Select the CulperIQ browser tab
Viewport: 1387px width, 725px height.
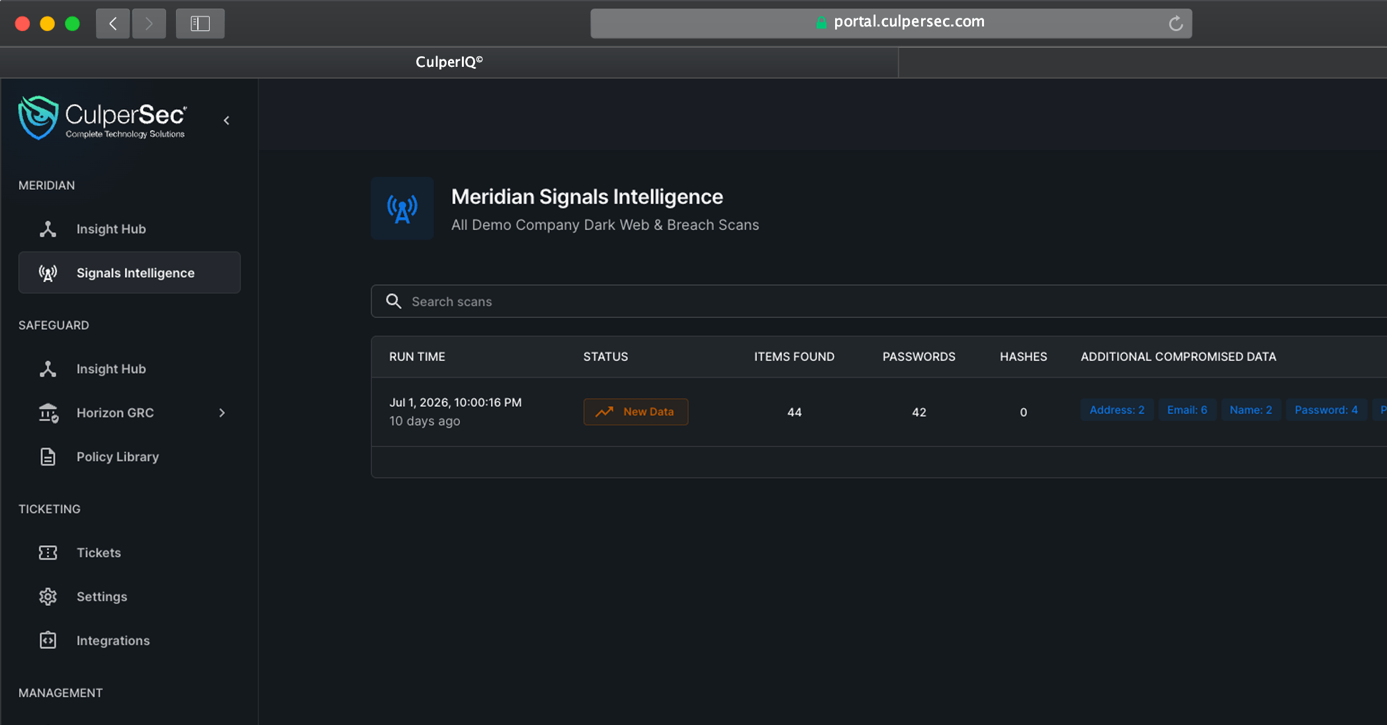(449, 62)
